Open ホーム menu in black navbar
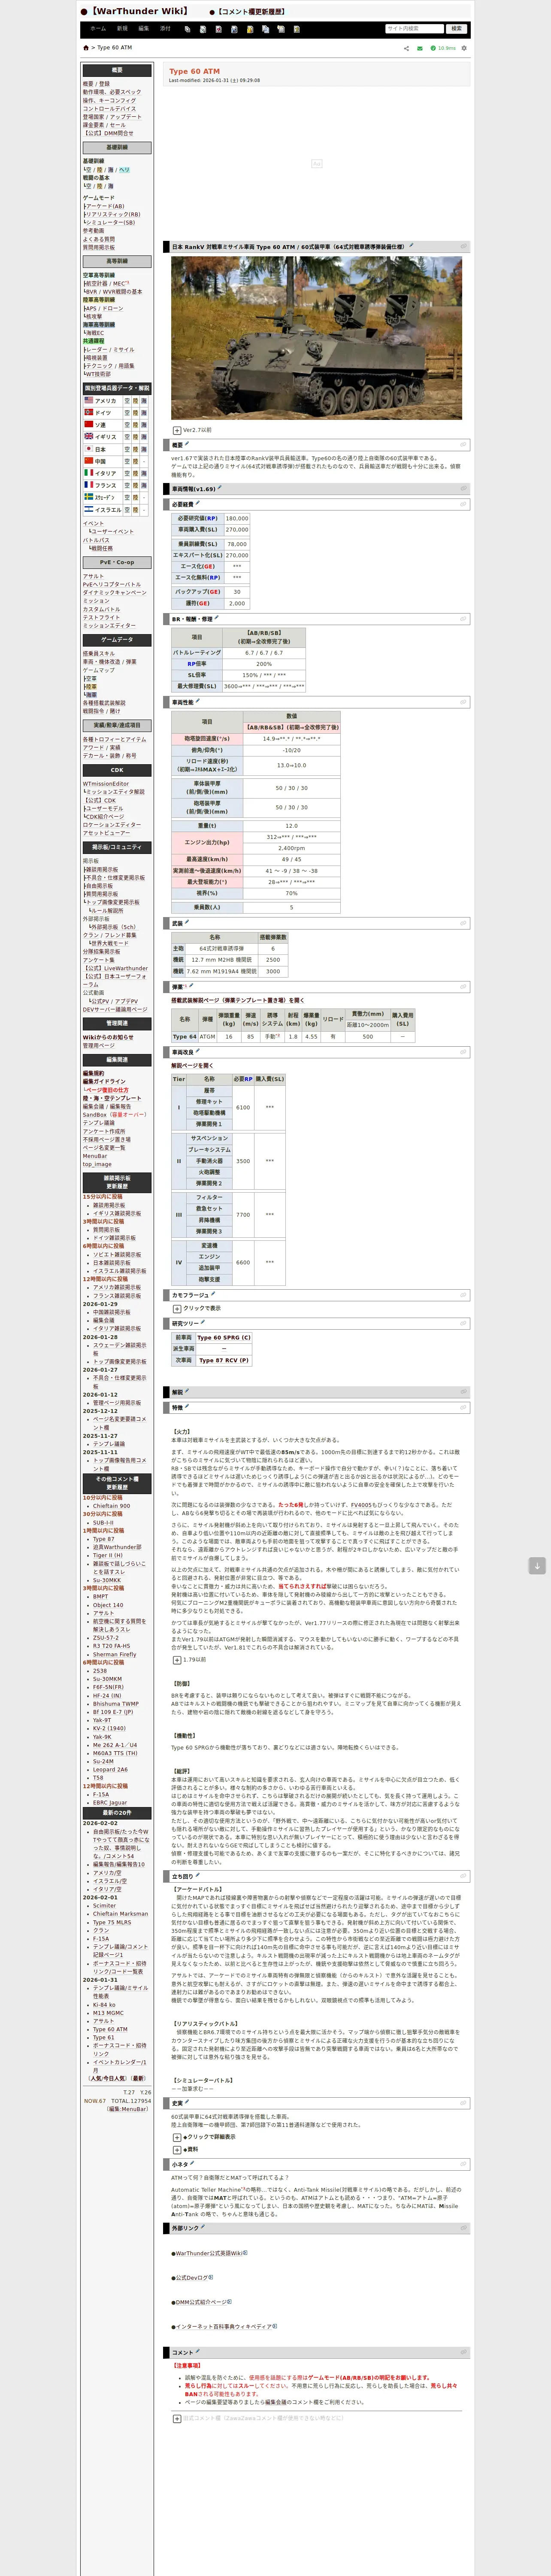Screen dimensions: 551x2576 pyautogui.click(x=98, y=29)
